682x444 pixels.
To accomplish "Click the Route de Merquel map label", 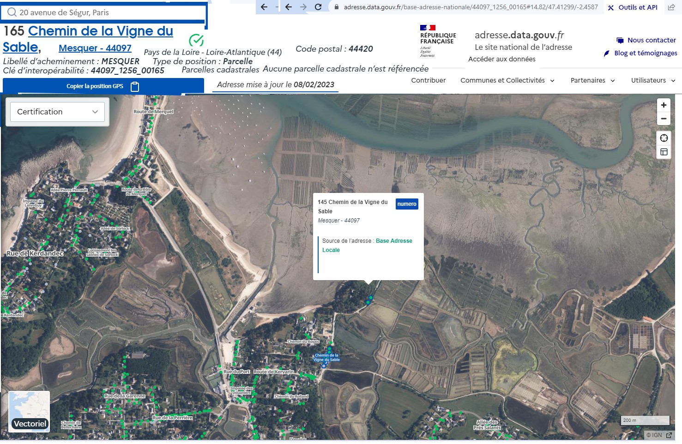I will click(x=153, y=112).
